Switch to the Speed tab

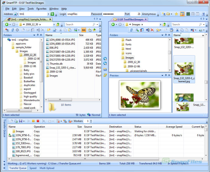[33, 168]
